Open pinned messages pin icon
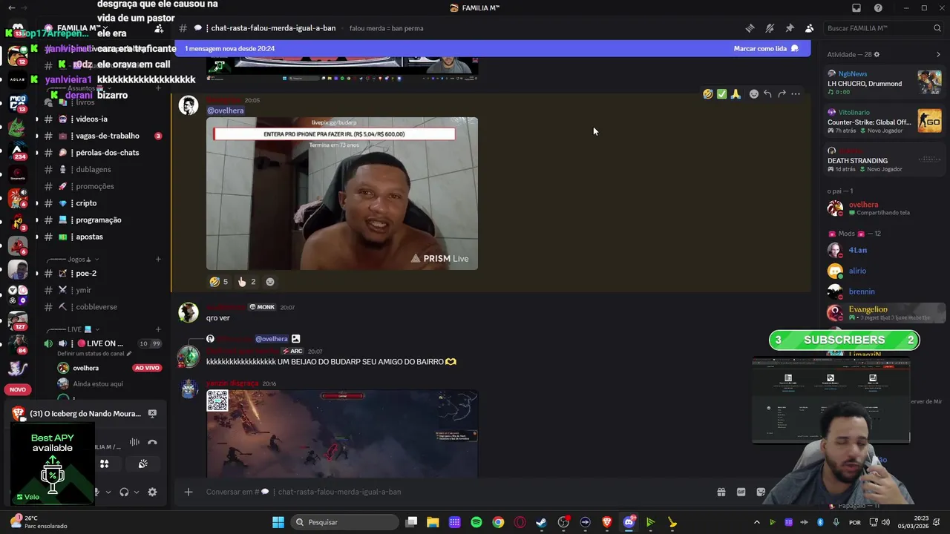Image resolution: width=950 pixels, height=534 pixels. [790, 28]
